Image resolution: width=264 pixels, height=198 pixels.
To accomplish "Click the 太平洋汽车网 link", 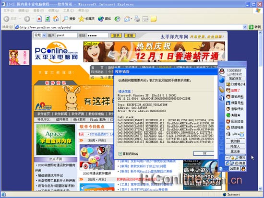I will click(x=174, y=36).
